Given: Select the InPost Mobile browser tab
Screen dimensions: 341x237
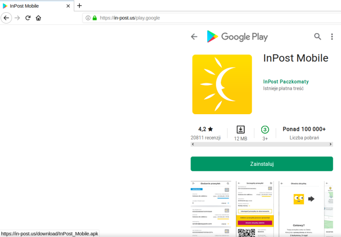Looking at the screenshot, I should 32,6.
